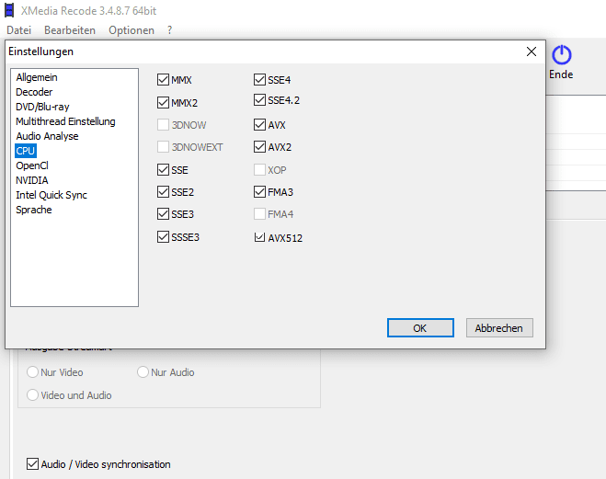Open the Datei menu

click(19, 30)
